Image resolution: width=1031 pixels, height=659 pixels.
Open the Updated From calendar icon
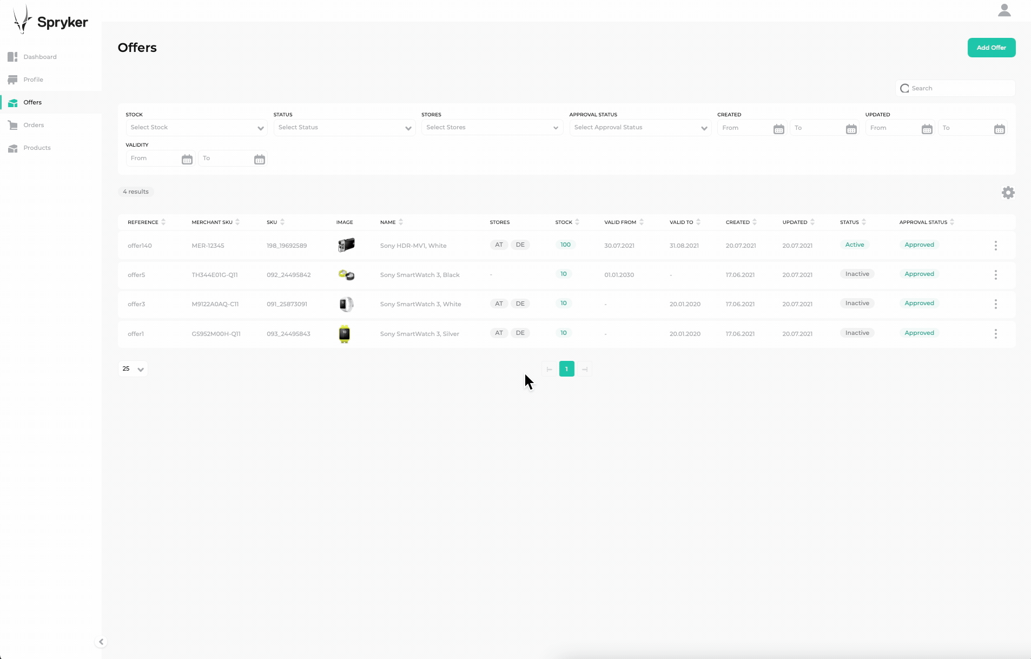pos(927,129)
